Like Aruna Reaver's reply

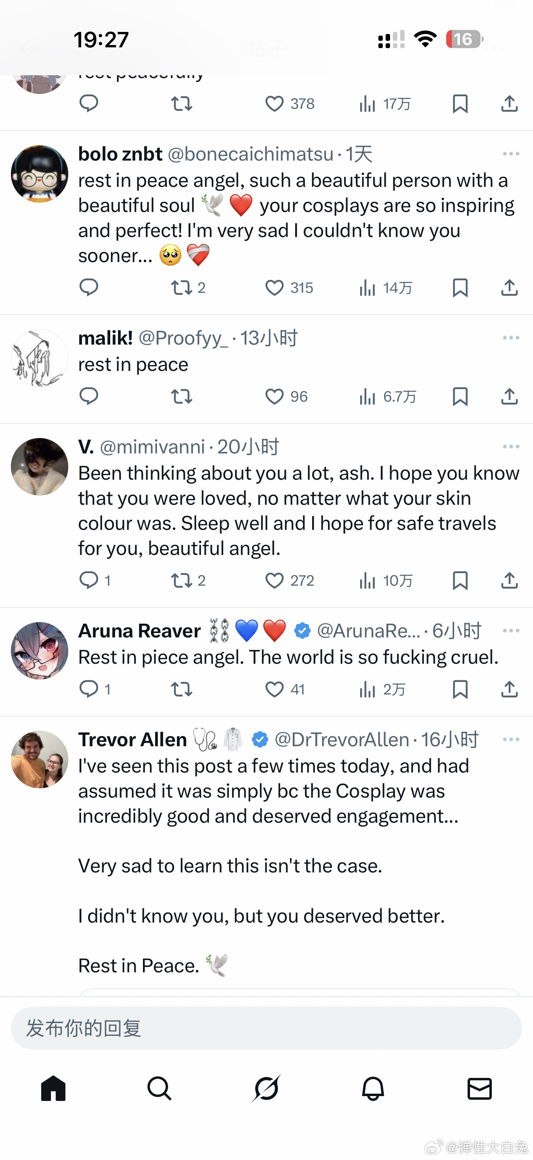[274, 689]
